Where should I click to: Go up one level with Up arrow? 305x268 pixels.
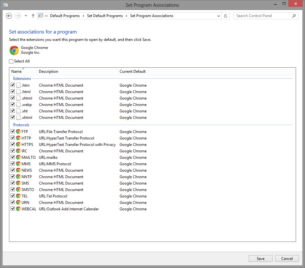33,16
